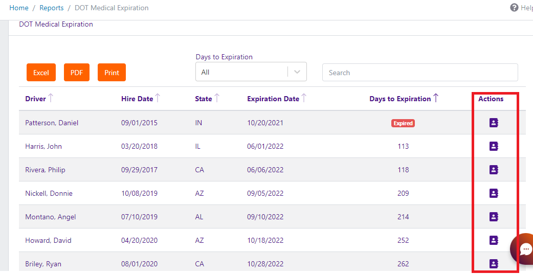The image size is (533, 274).
Task: Open driver profile icon for Patterson, Daniel
Action: 494,123
